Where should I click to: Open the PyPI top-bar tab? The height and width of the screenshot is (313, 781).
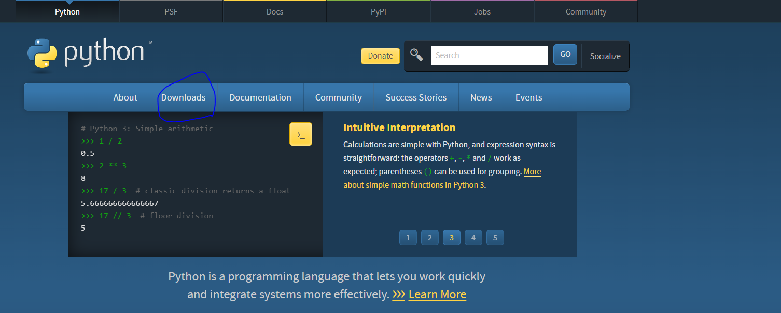(379, 11)
